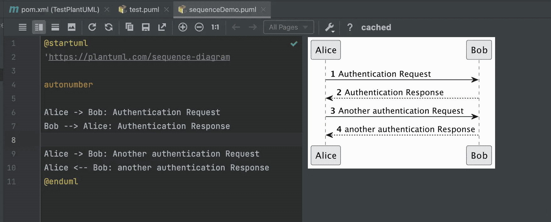
Task: Switch to editor-only view
Action: click(23, 27)
